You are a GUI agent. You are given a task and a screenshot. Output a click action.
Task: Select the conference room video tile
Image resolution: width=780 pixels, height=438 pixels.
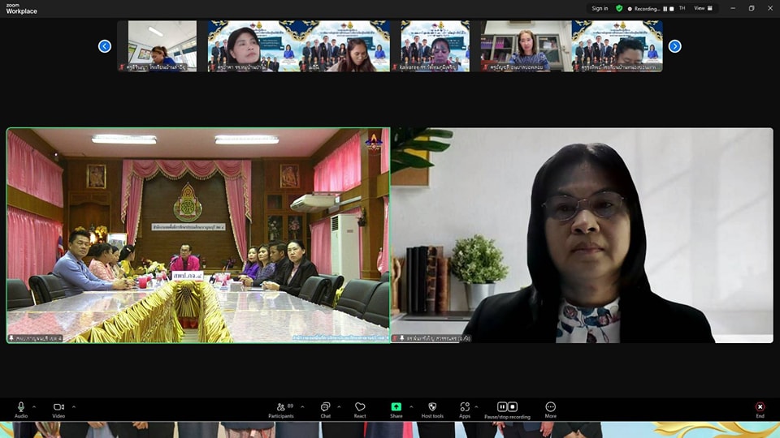coord(198,235)
